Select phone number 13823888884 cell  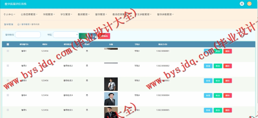(x=163, y=95)
